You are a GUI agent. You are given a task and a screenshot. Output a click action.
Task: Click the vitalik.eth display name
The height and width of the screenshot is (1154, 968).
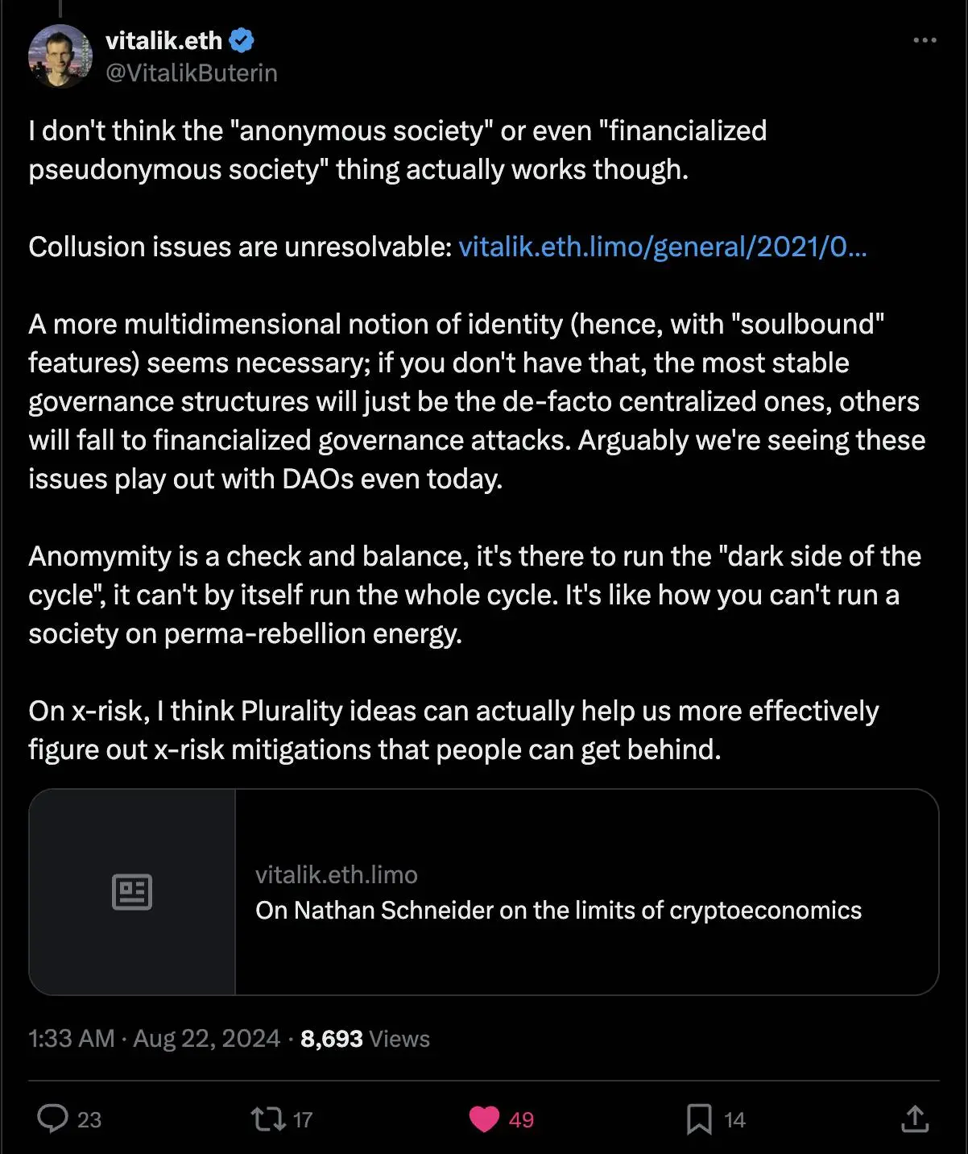[x=163, y=39]
